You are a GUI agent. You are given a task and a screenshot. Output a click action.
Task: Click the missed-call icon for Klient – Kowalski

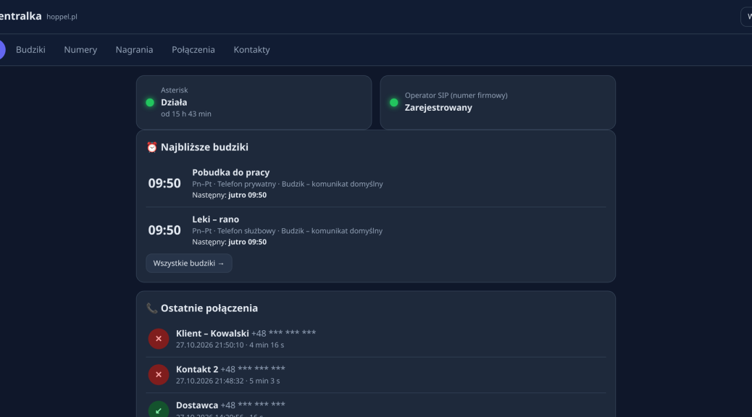(x=158, y=339)
